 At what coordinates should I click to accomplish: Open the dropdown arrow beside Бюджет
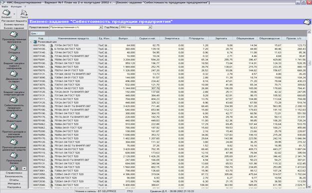pos(14,14)
